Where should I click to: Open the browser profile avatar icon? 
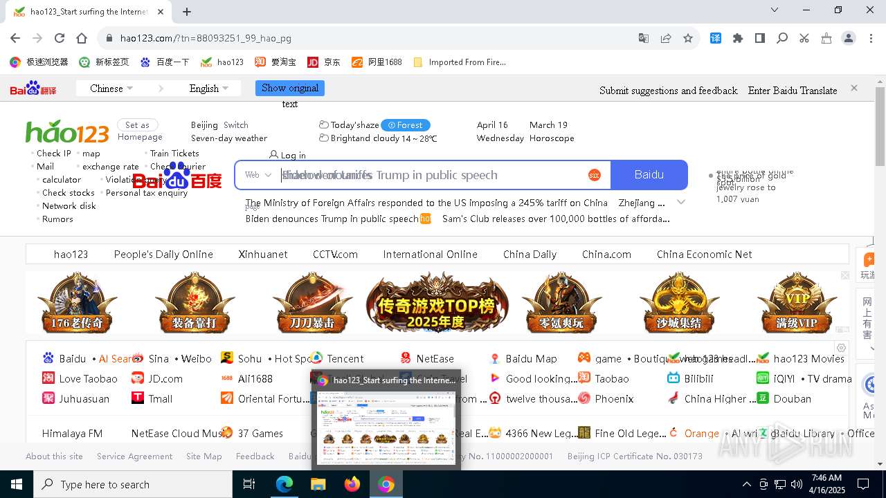(849, 38)
